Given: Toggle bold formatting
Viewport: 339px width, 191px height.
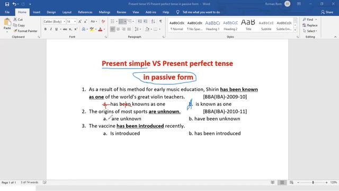Looking at the screenshot, I should pyautogui.click(x=46, y=29).
